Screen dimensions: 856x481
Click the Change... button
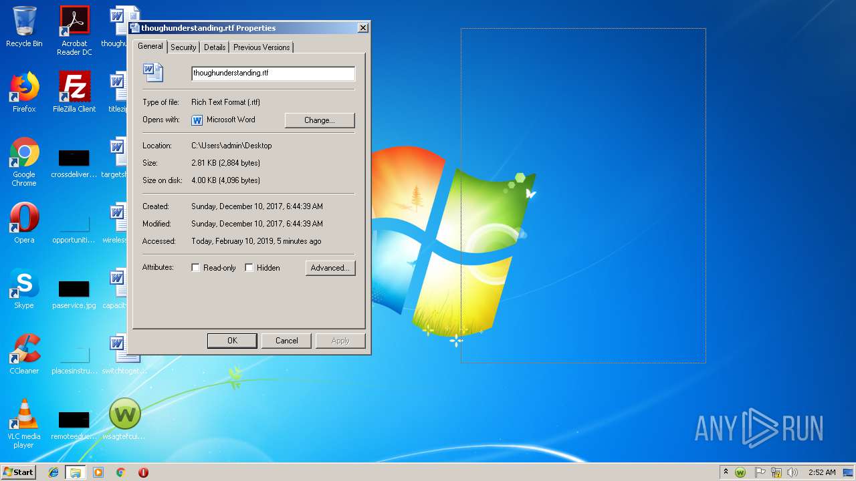pyautogui.click(x=320, y=120)
